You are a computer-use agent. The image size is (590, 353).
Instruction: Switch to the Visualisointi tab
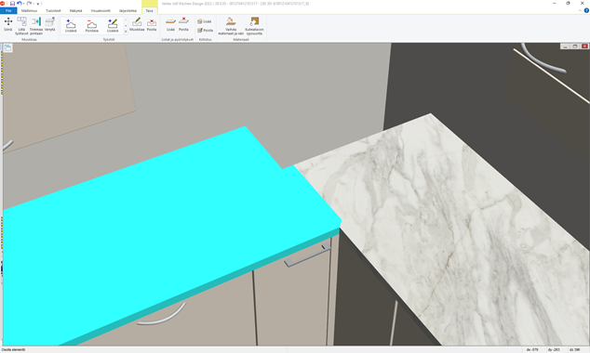[101, 10]
